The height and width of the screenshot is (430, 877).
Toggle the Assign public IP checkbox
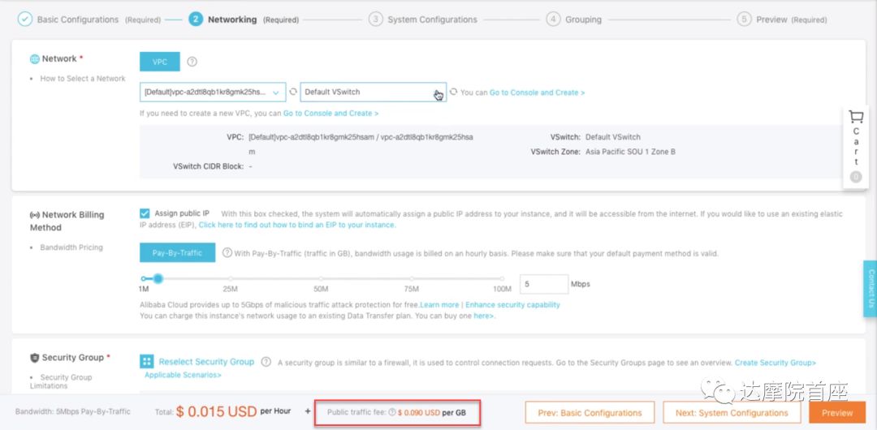click(145, 214)
